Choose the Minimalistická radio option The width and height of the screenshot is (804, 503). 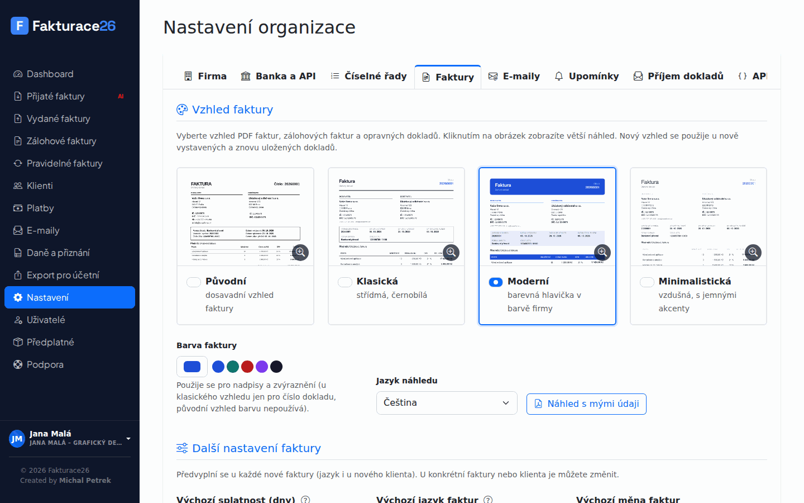point(647,282)
